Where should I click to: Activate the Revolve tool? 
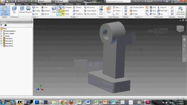coord(29,10)
